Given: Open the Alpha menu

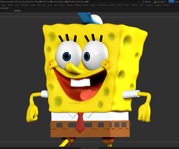Looking at the screenshot, I should (3, 5).
